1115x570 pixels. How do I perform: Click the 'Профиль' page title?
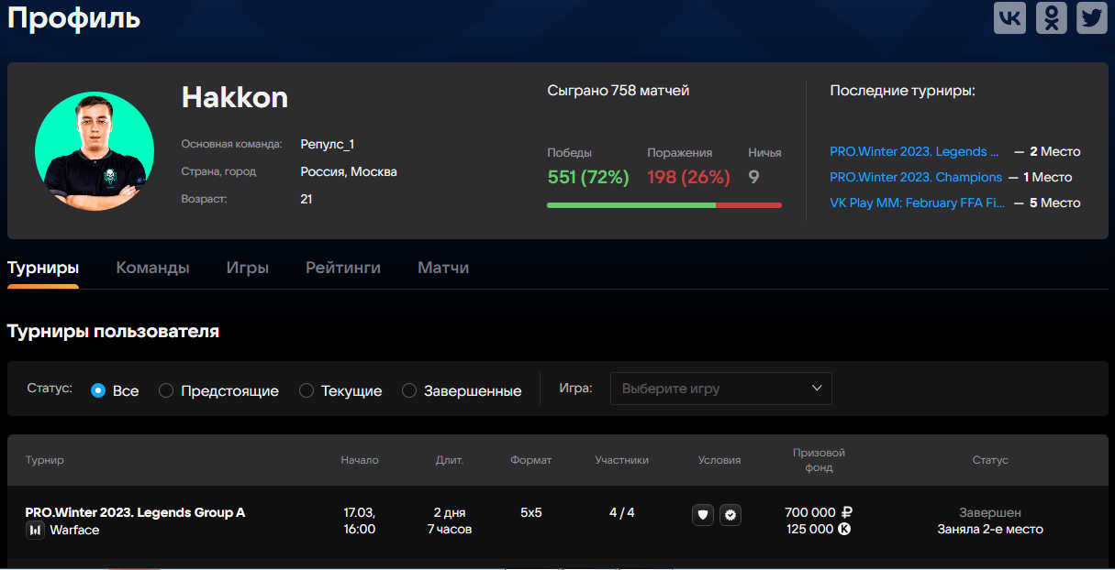[x=74, y=16]
